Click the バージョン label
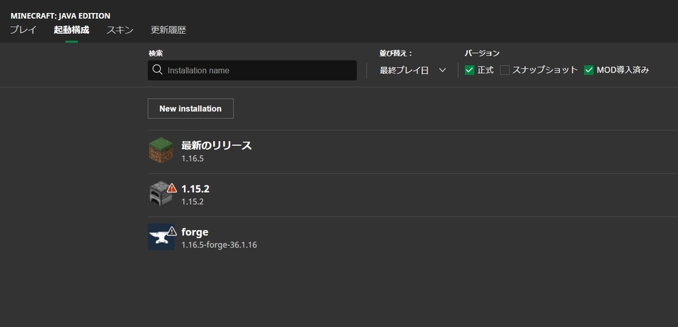Screen dimensions: 678x327 pyautogui.click(x=482, y=53)
